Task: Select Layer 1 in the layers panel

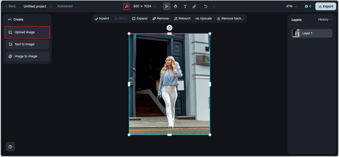Action: pos(312,33)
